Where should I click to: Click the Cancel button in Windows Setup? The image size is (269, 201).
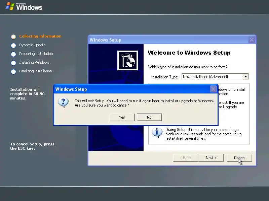(x=239, y=158)
